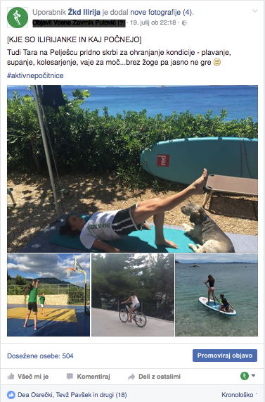Open the basketball court photo thumbnail
This screenshot has width=265, height=402.
pyautogui.click(x=49, y=295)
